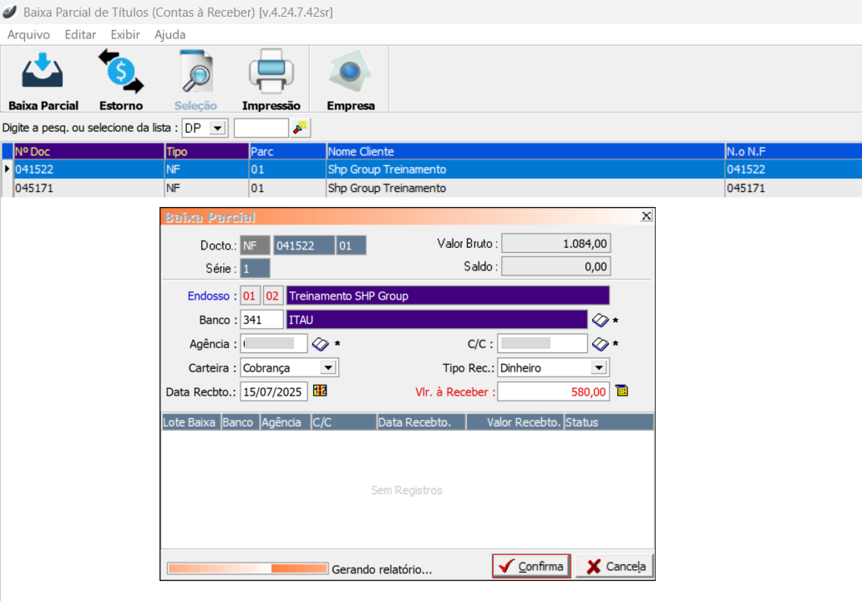Click the Vlr. à Receber value field
Viewport: 862px width, 601px height.
(553, 392)
